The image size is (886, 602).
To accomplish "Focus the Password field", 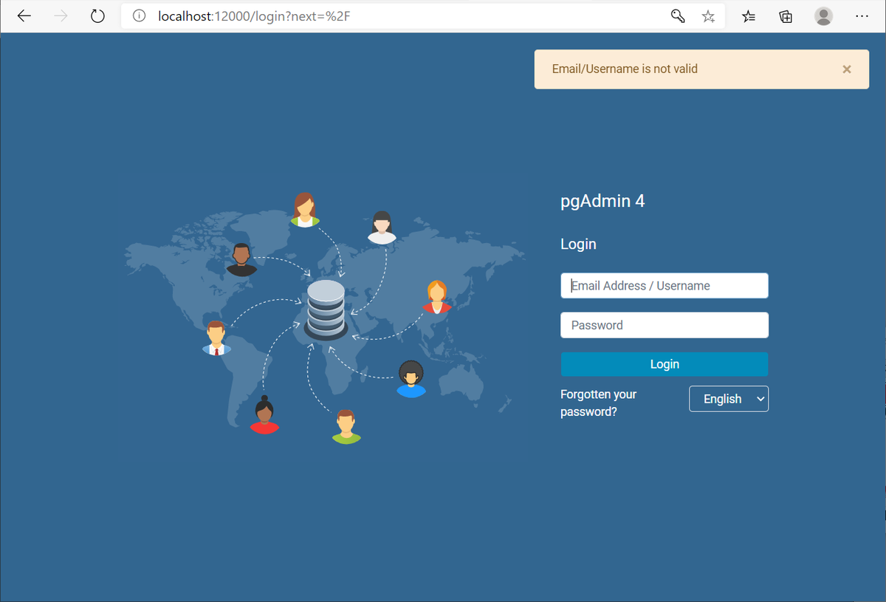I will 664,325.
